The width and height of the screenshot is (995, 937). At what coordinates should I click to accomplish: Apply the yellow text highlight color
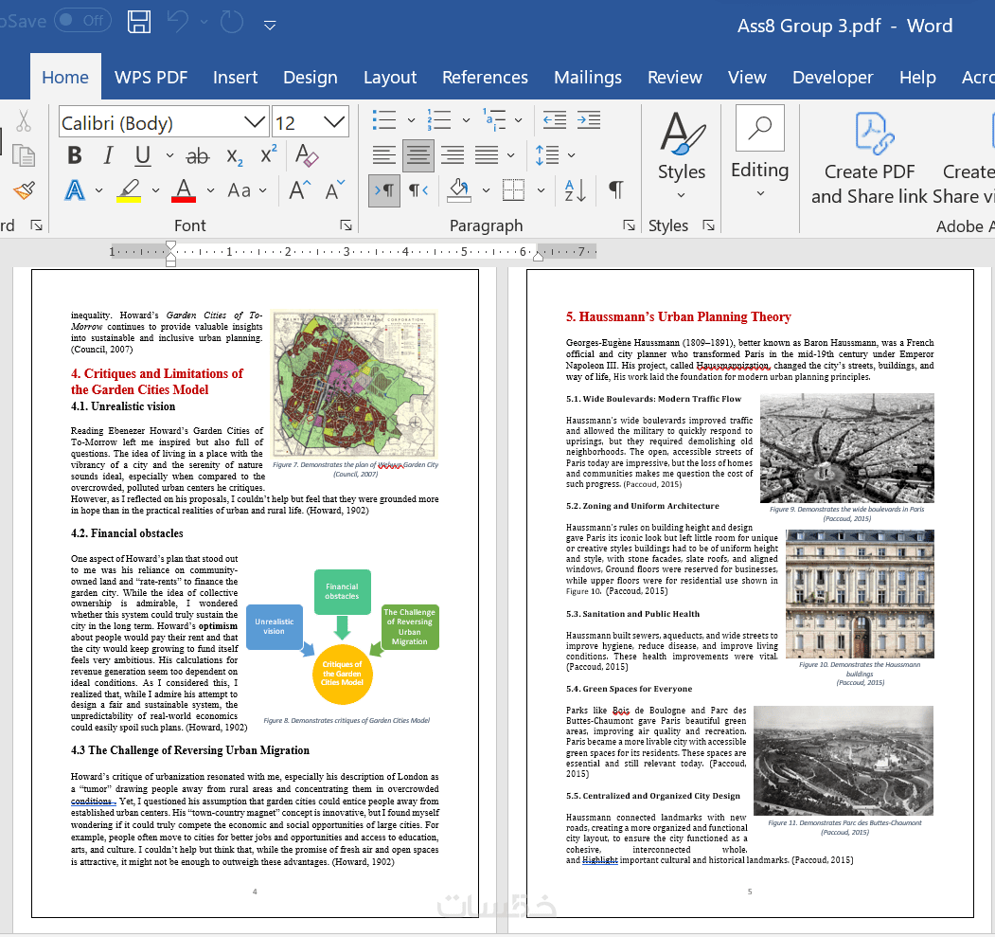point(129,190)
